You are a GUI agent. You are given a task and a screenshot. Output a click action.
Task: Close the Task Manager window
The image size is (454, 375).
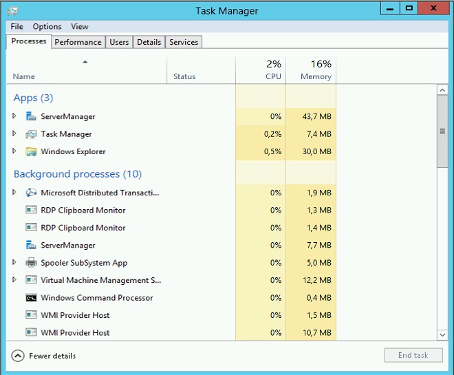pyautogui.click(x=433, y=8)
